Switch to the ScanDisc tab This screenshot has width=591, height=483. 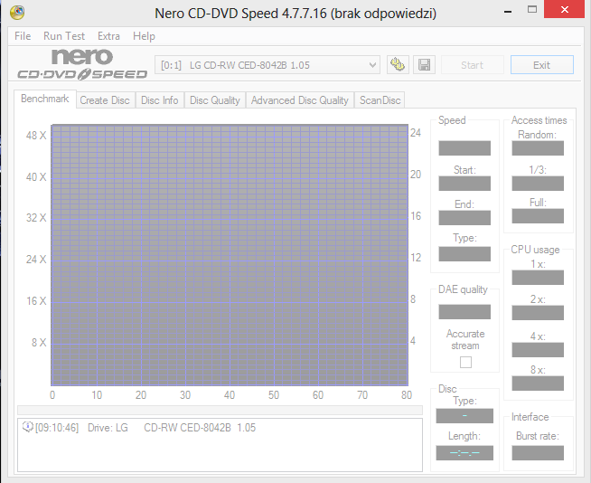pos(380,100)
